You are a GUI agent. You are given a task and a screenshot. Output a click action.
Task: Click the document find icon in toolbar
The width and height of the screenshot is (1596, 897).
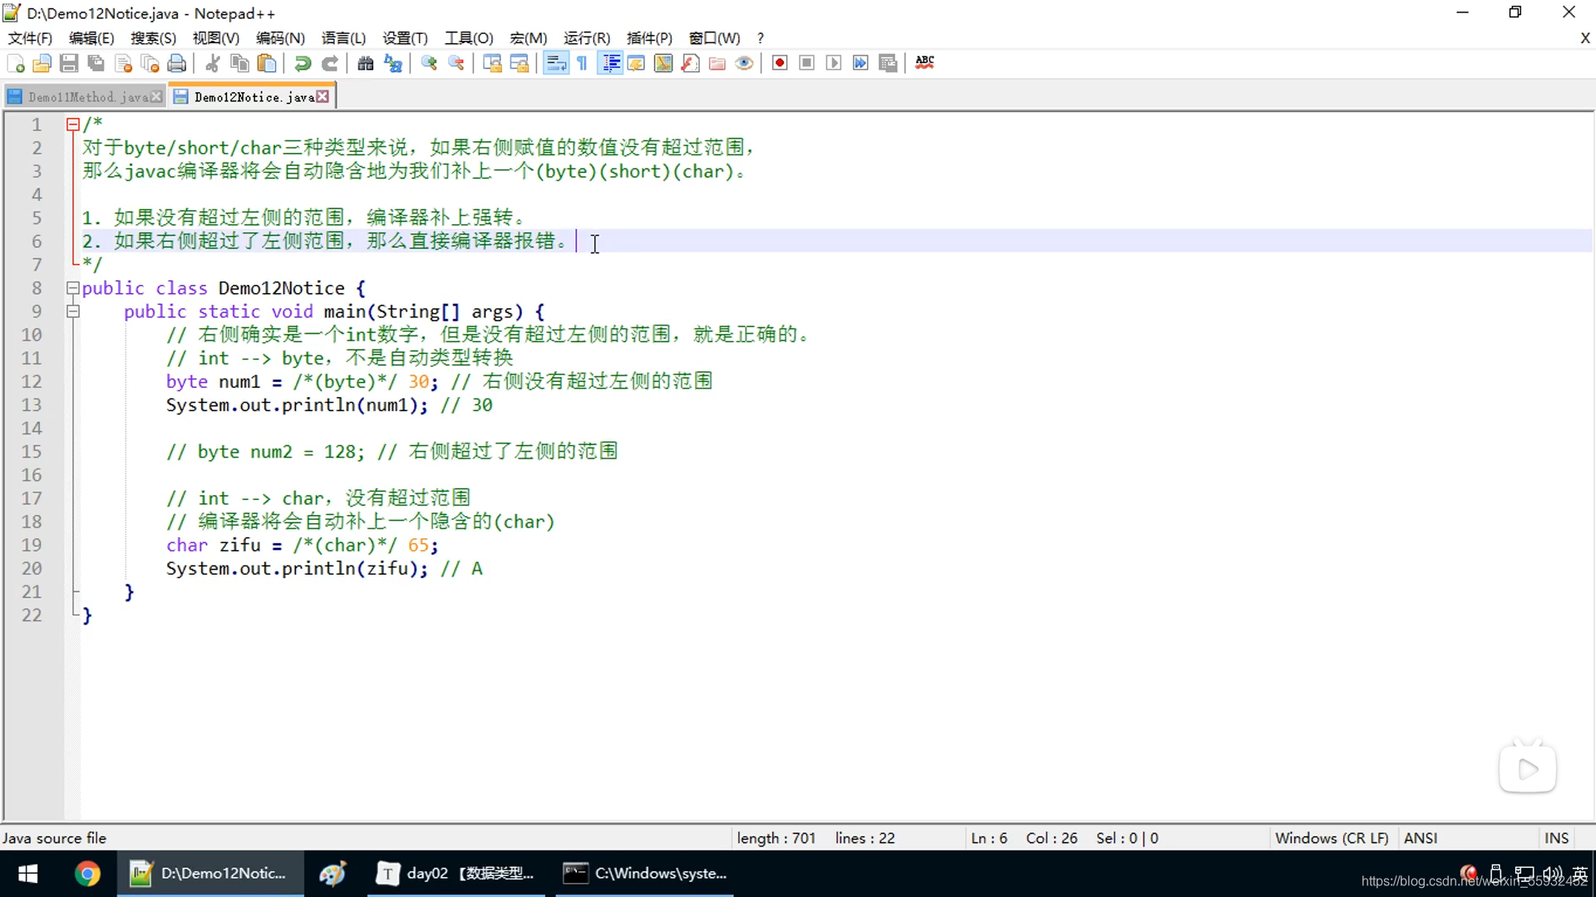coord(365,62)
